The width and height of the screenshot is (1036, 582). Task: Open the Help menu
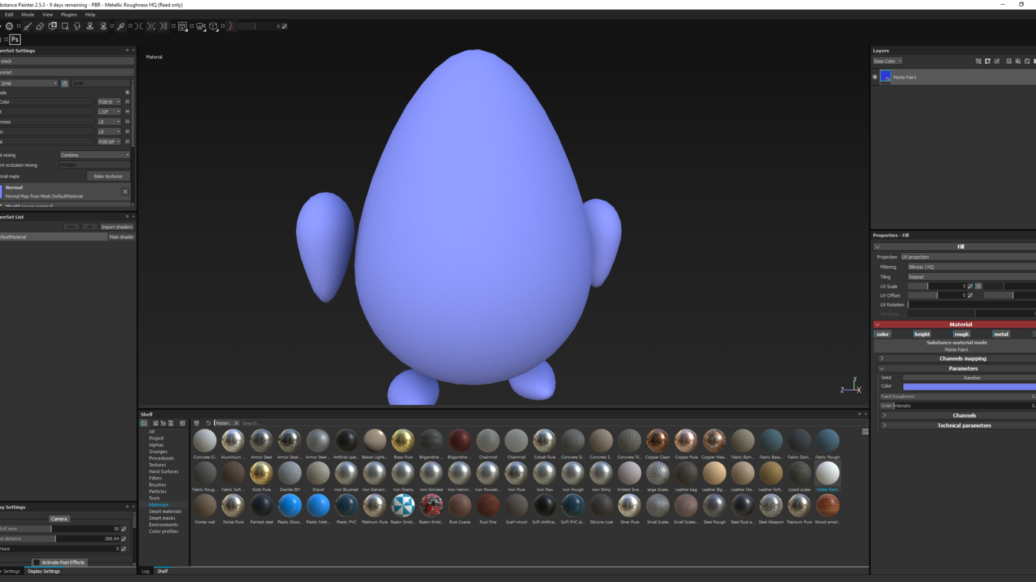[90, 14]
